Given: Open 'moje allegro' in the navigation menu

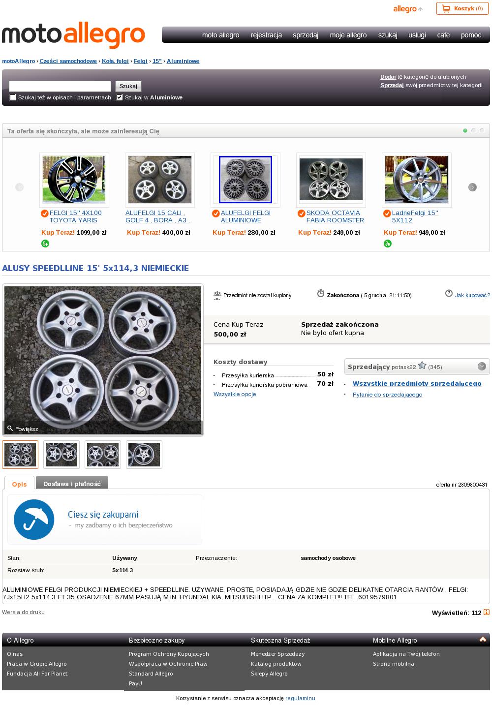Looking at the screenshot, I should [x=348, y=35].
